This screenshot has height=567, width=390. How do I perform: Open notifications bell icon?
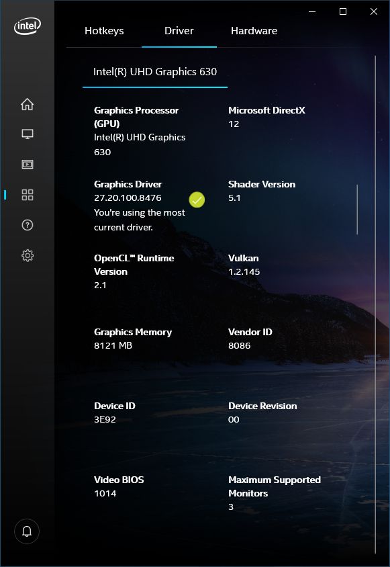[27, 531]
